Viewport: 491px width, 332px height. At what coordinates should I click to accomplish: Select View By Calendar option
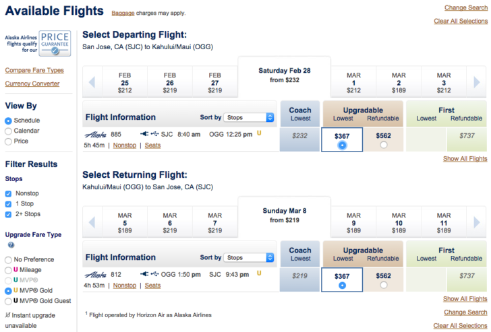point(9,131)
